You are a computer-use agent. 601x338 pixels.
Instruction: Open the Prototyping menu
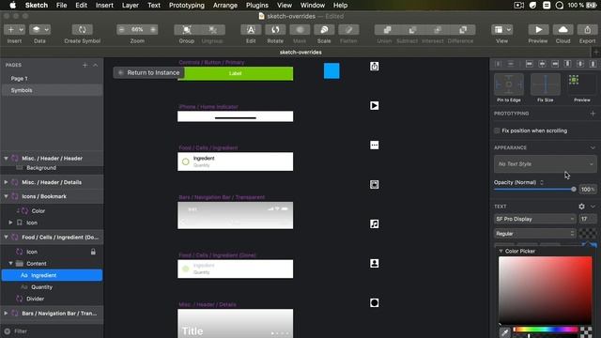click(187, 6)
